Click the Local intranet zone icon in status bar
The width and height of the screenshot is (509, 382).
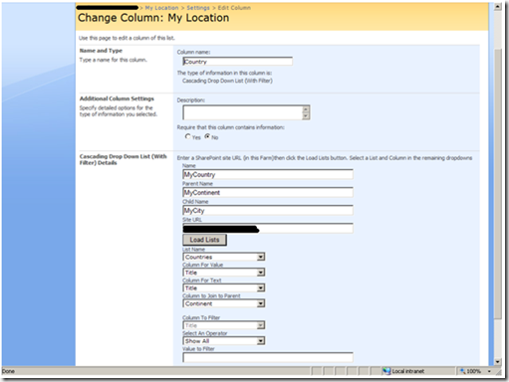(386, 371)
